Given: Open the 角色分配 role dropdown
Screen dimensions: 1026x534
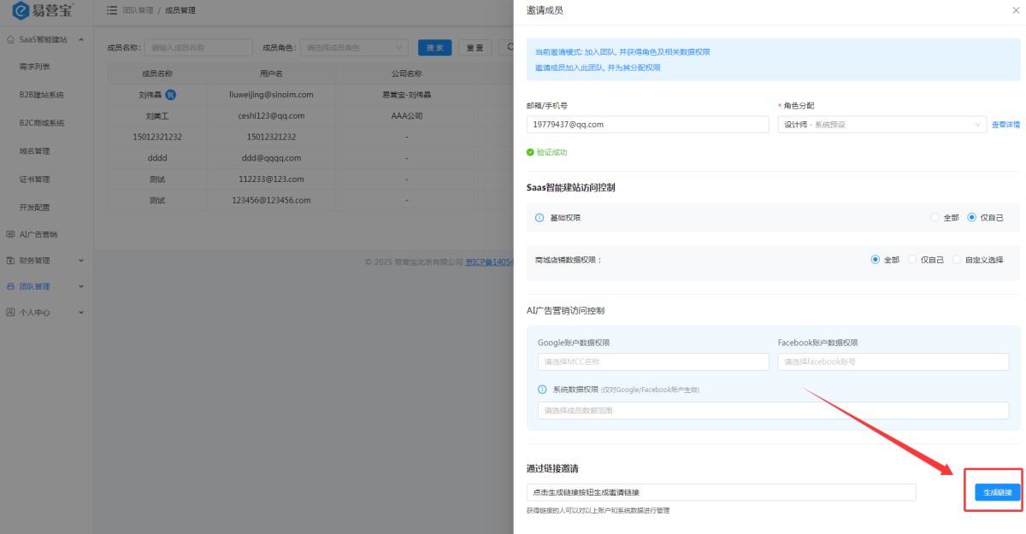Looking at the screenshot, I should coord(882,125).
